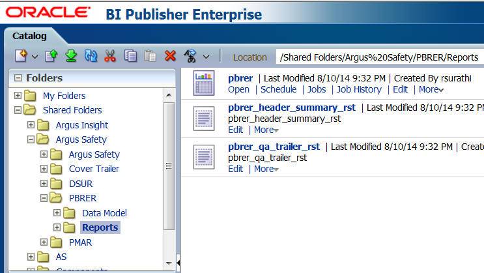Click in the Location path field
This screenshot has width=484, height=273.
(380, 57)
